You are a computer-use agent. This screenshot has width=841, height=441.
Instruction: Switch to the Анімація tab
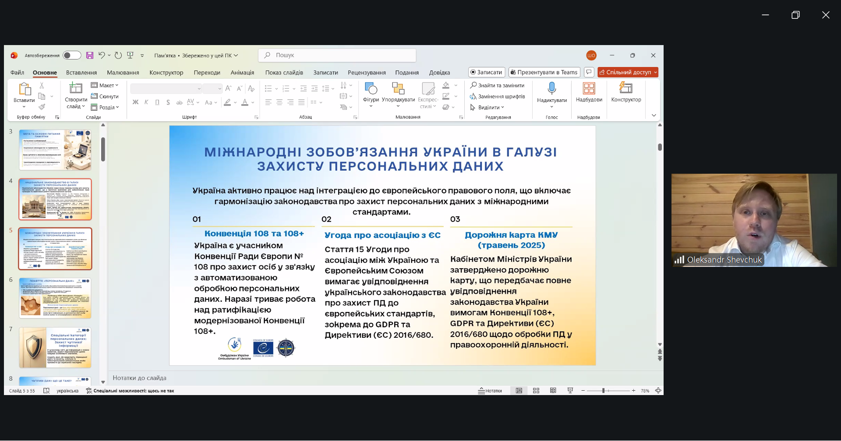[x=242, y=73]
